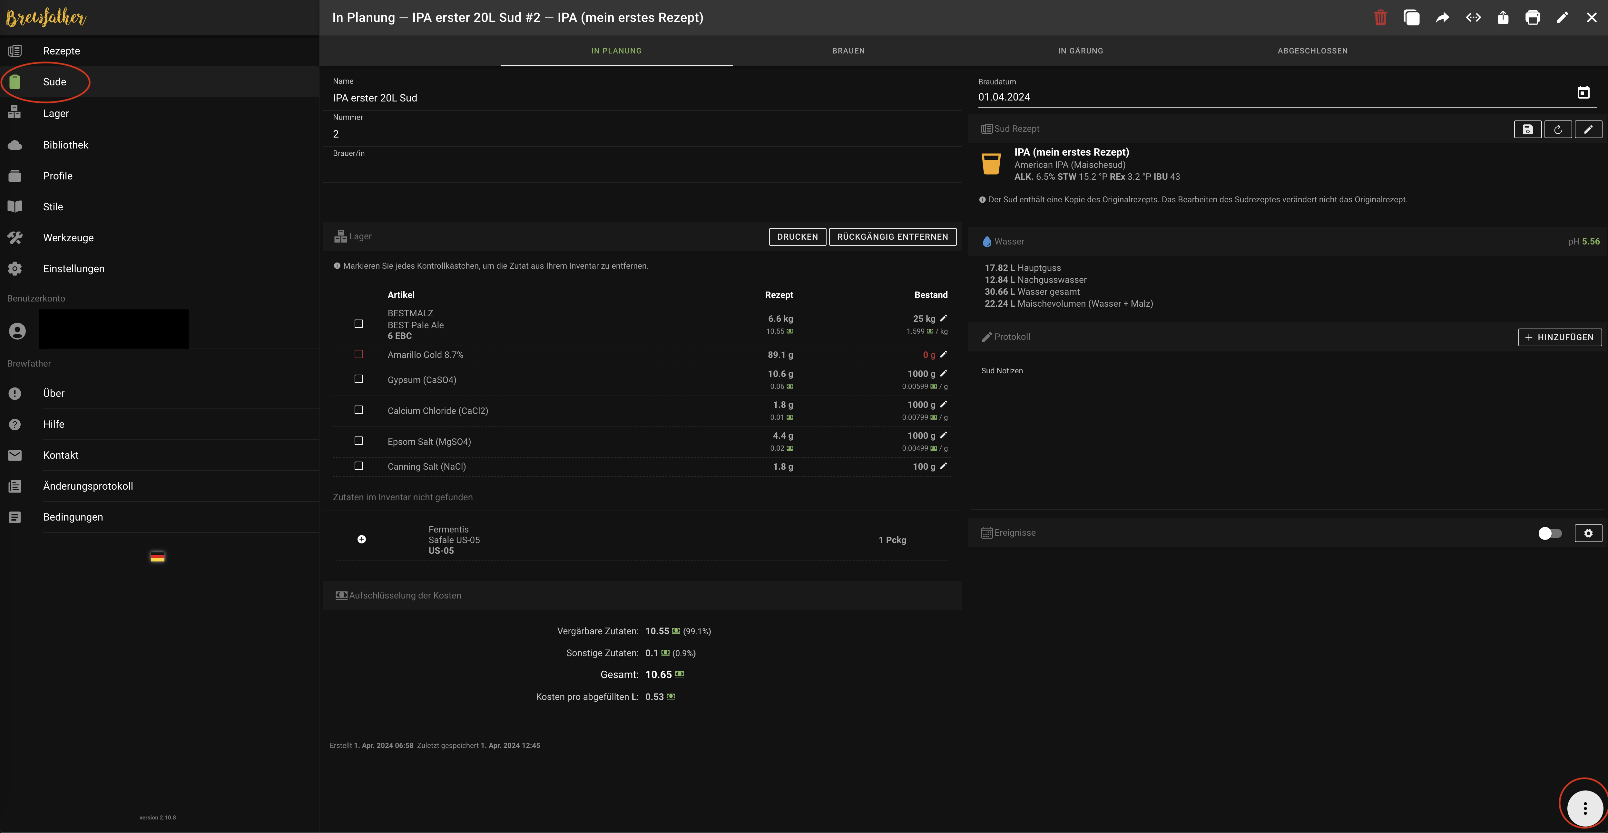1608x833 pixels.
Task: Click the refresh icon in Sud Rezept header
Action: [x=1558, y=130]
